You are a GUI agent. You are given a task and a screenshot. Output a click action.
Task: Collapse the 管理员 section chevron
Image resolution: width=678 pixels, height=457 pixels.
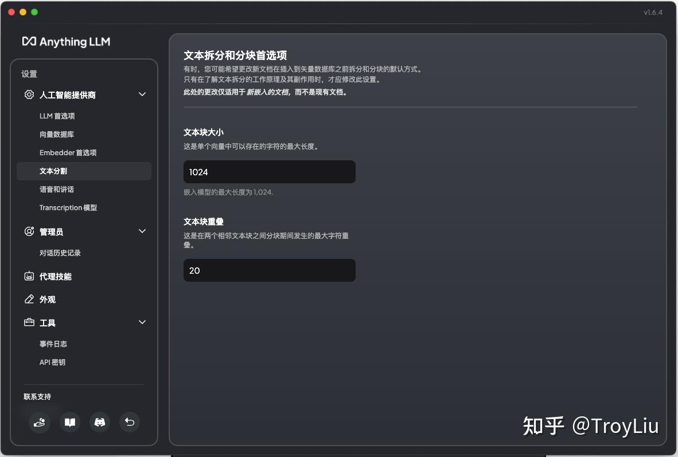point(142,231)
